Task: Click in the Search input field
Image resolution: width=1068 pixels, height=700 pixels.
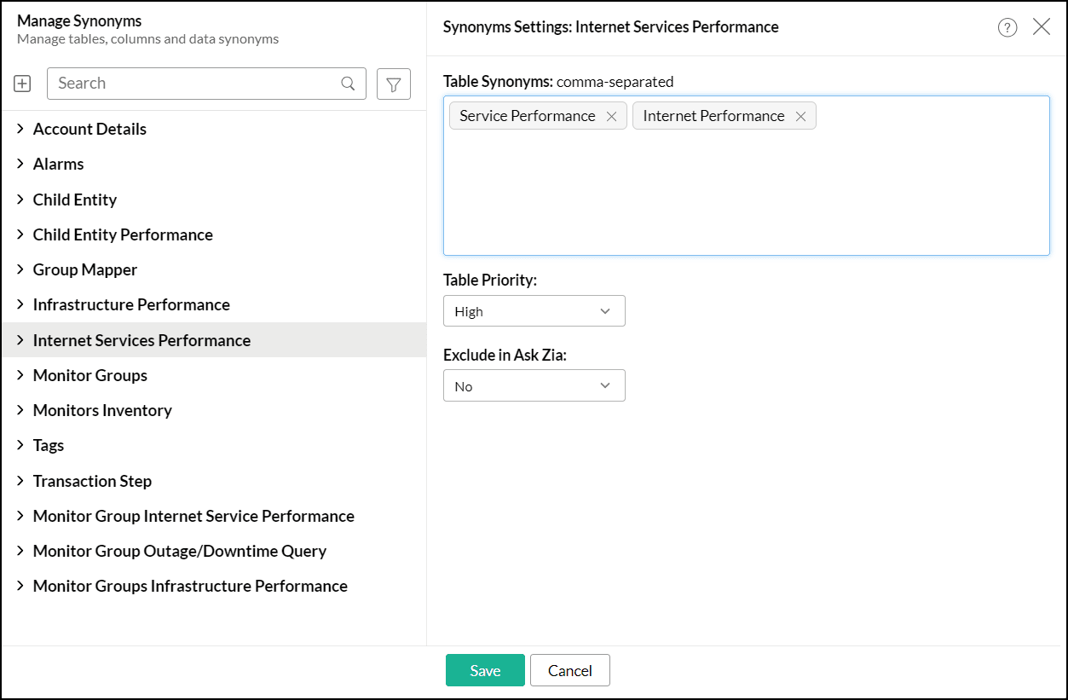Action: [x=196, y=84]
